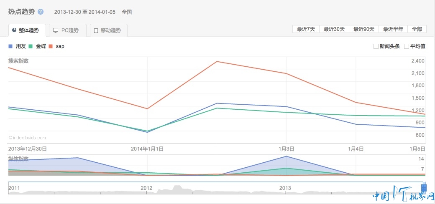Click the 2011 marker on the timeline overview
Viewport: 435px width, 204px height.
(x=14, y=188)
